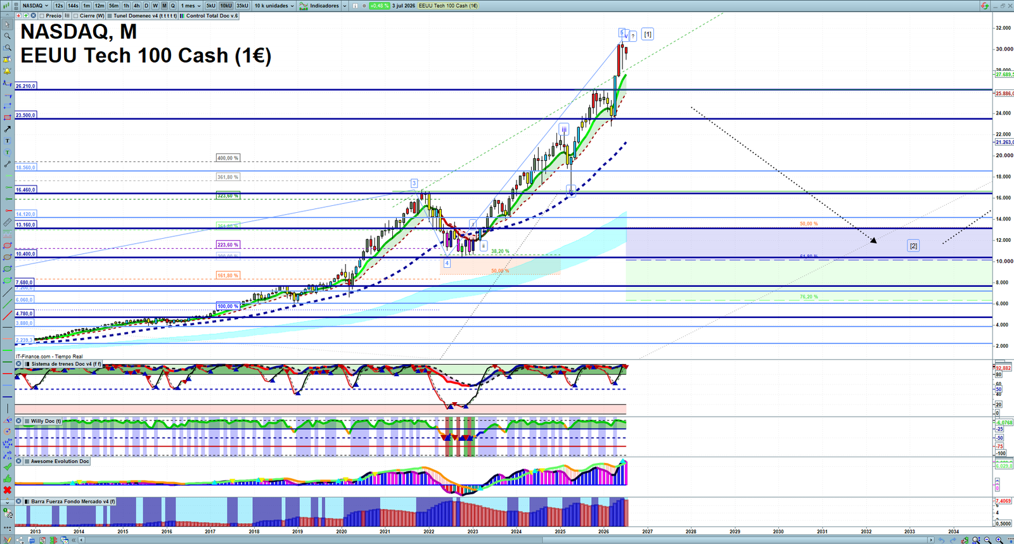Open the 1 mes period dropdown
Screen dimensions: 1014x544
tap(190, 6)
